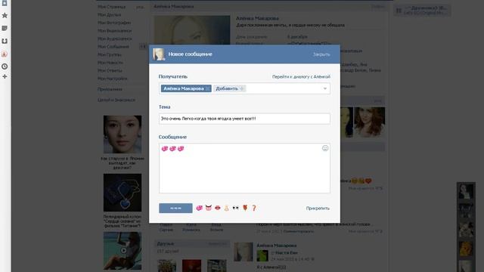Screen dimensions: 484x272
Task: Open Мои Видеозаписи in the left menu
Action: pyautogui.click(x=114, y=31)
